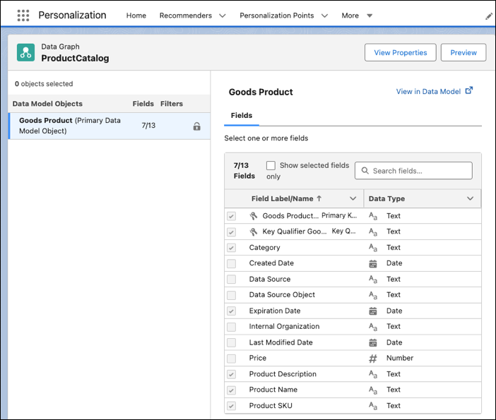496x420 pixels.
Task: Sort by the Data Type column header
Action: [386, 199]
